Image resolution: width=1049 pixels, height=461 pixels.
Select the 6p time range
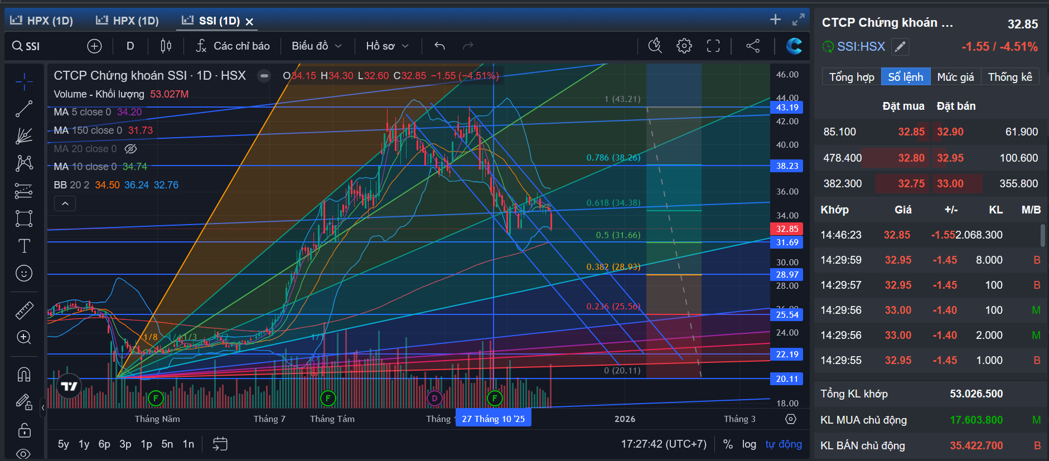tap(104, 444)
